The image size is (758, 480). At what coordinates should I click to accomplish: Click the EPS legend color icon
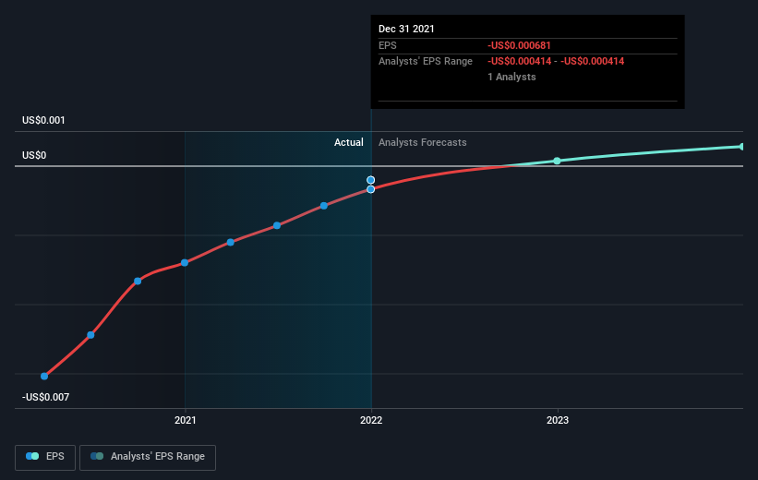pos(32,456)
